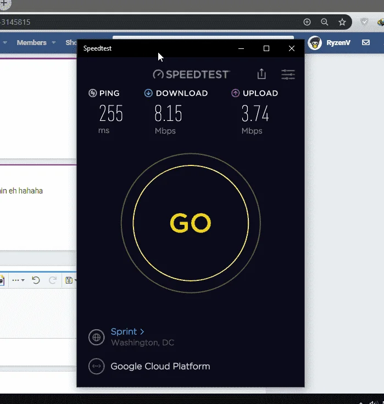Minimize the Speedtest window
This screenshot has width=384, height=404.
point(241,48)
